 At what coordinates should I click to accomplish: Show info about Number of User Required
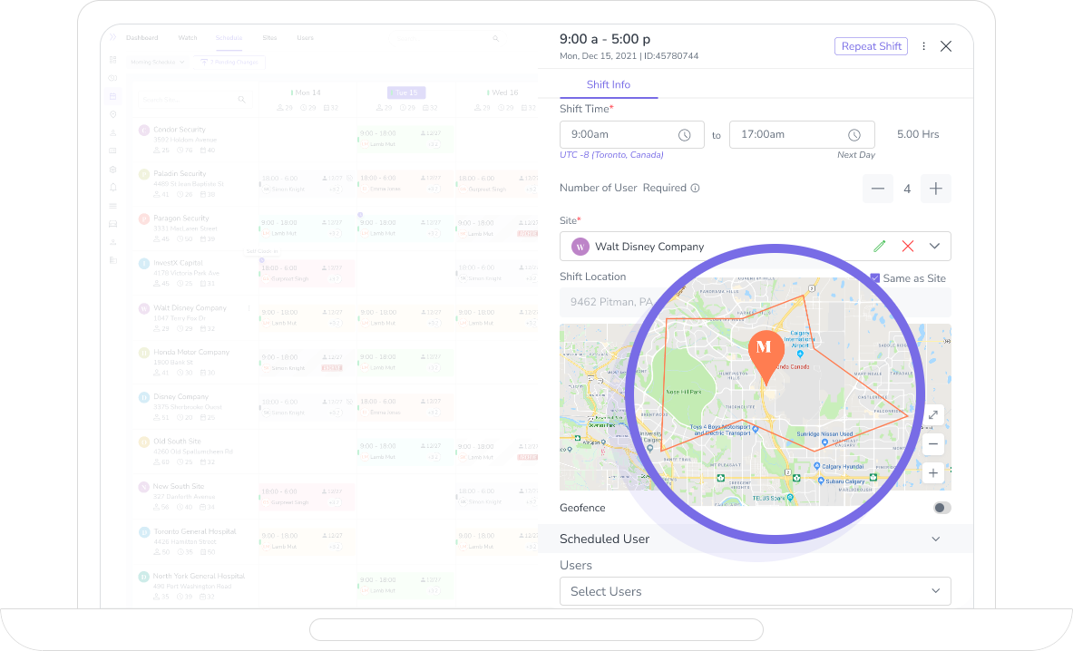pos(696,188)
